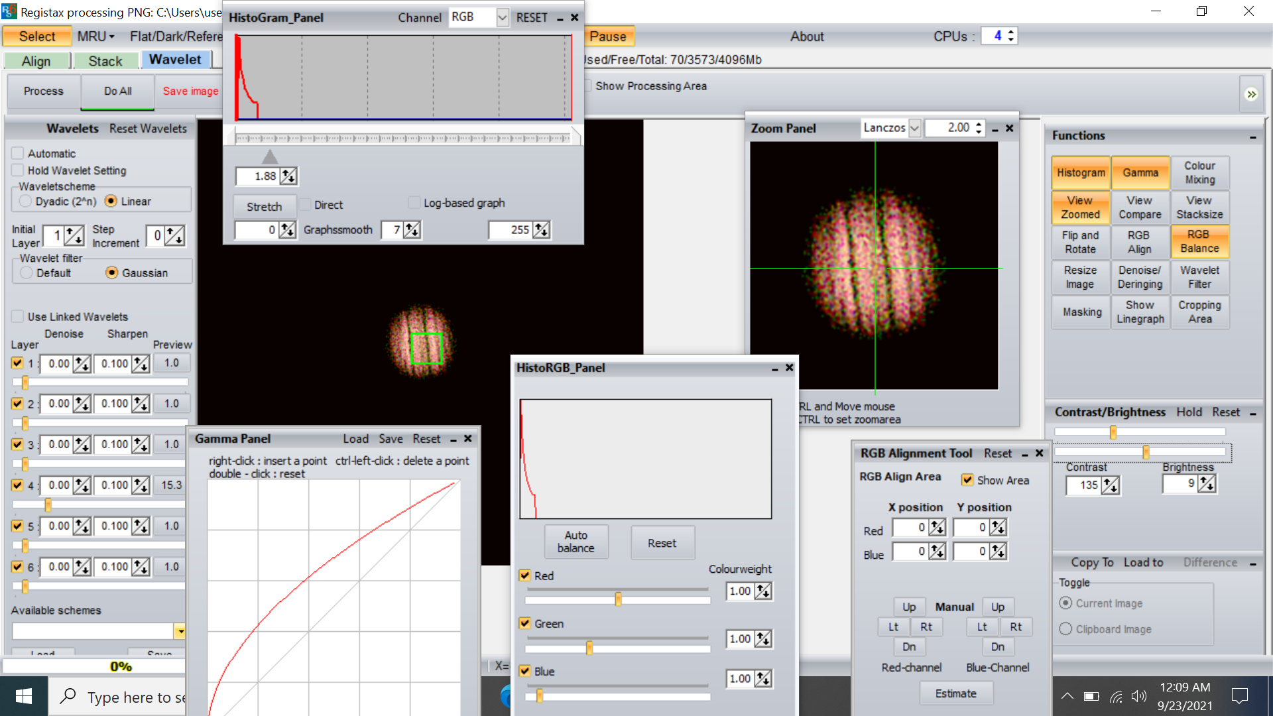Open the About menu
Viewport: 1273px width, 716px height.
click(807, 36)
